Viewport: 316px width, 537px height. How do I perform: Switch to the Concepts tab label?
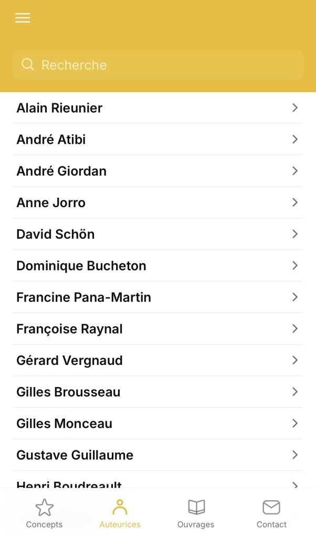point(44,524)
